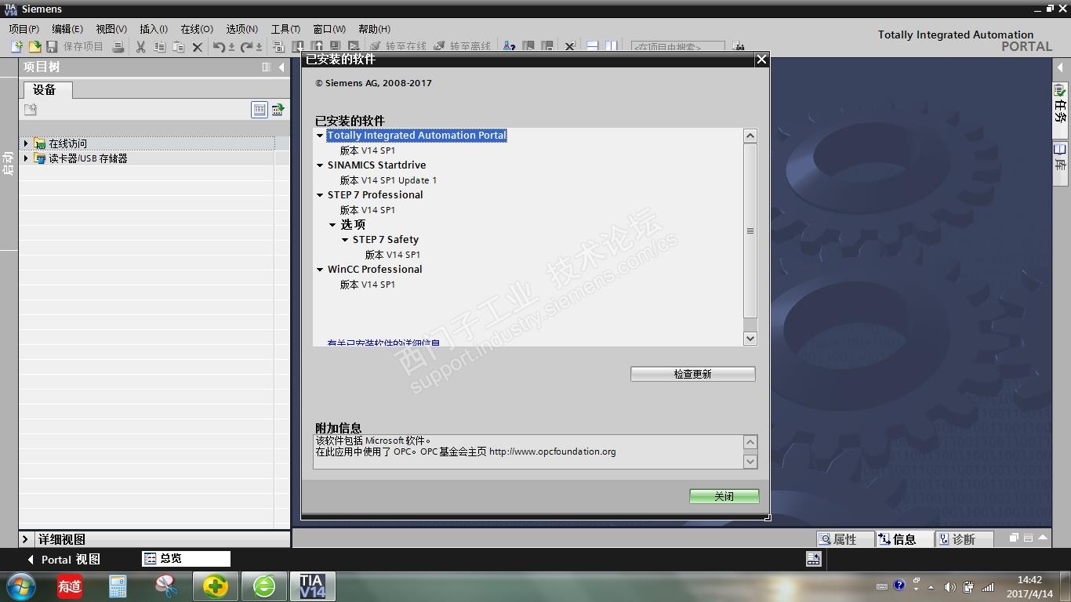Click the Copy toolbar icon
1071x602 pixels.
[x=160, y=47]
